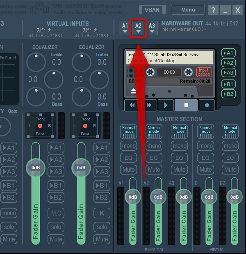
Task: Mute the A2 master bus
Action: pyautogui.click(x=154, y=170)
